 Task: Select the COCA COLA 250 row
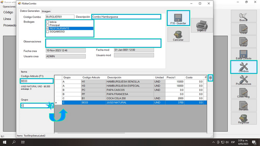[131, 98]
